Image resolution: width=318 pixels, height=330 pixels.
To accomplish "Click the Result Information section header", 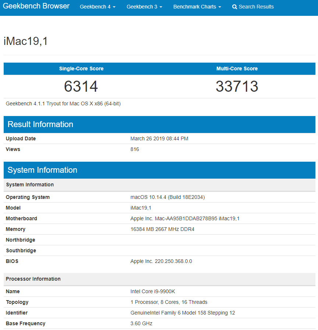I will (159, 124).
